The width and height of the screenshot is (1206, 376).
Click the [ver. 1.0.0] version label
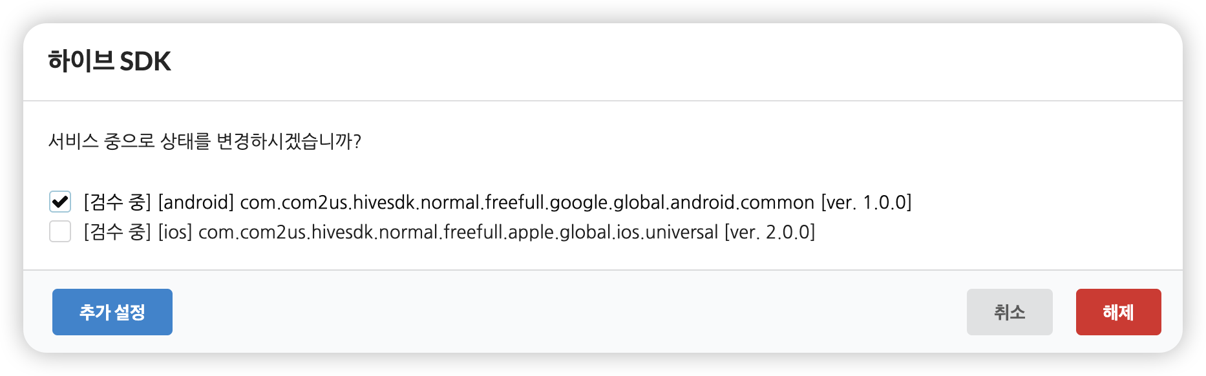coord(866,203)
